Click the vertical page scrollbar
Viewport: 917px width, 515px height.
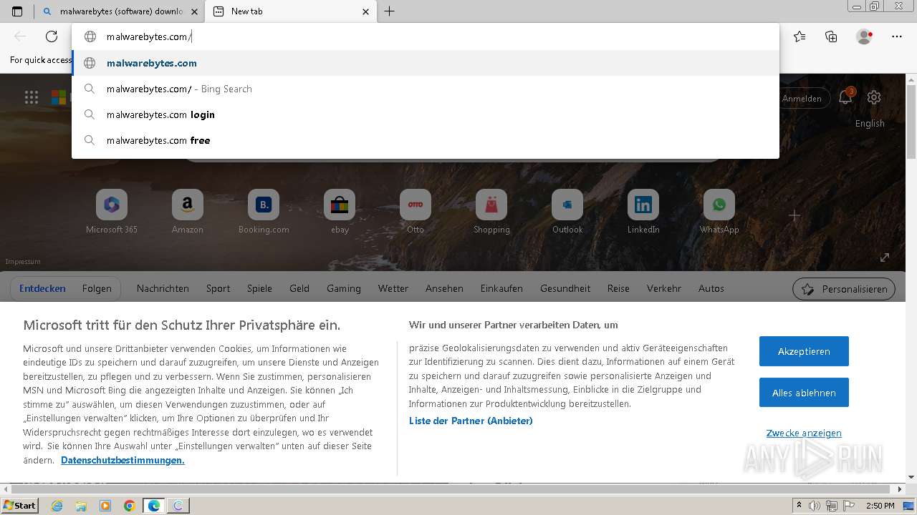(x=911, y=120)
